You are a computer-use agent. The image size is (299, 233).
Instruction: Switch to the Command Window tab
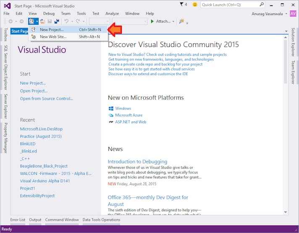(62, 220)
